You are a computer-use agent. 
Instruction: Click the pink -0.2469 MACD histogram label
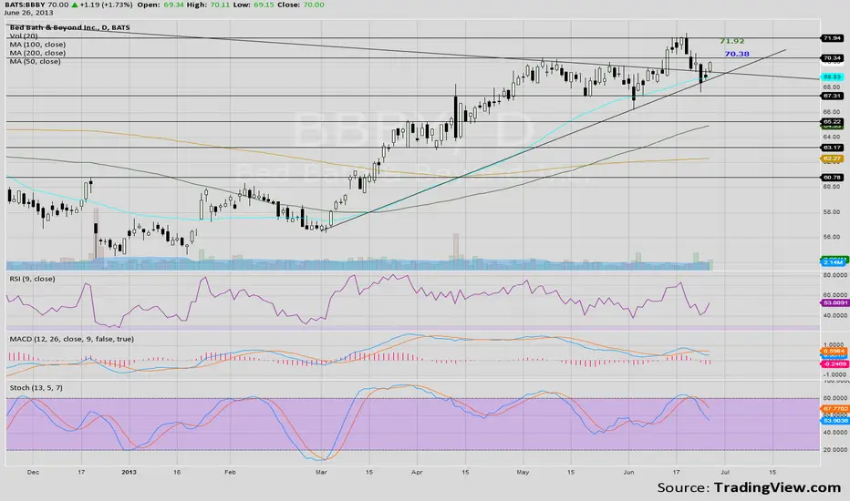pos(834,364)
